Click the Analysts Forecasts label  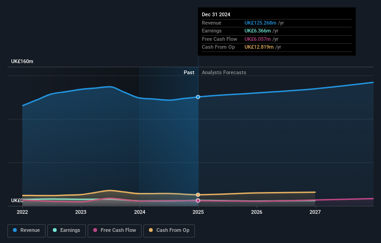click(x=224, y=72)
